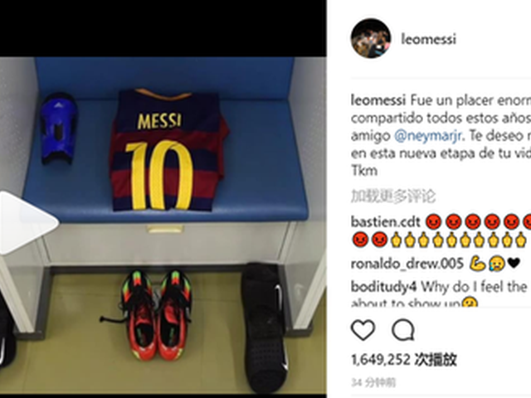Viewport: 531px width, 398px height.
Task: Open boditudy4 commenter profile
Action: [383, 287]
